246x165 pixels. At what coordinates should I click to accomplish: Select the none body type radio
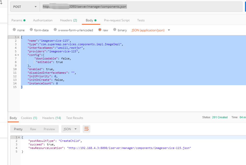click(14, 29)
